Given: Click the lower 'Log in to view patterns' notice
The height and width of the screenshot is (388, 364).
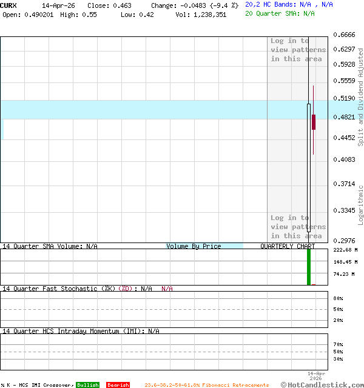Looking at the screenshot, I should point(298,227).
